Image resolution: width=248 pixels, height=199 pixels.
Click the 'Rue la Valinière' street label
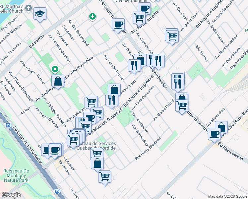click(x=140, y=122)
